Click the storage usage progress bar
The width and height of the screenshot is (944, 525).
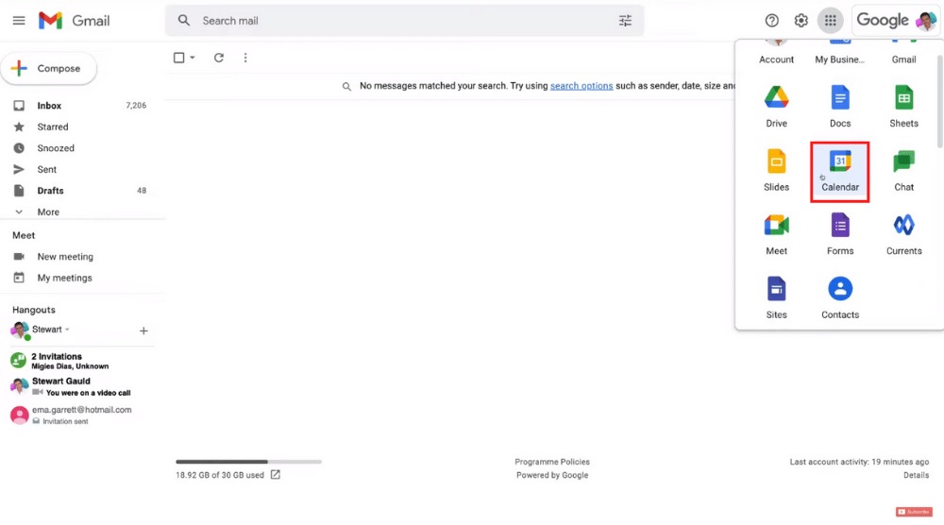pyautogui.click(x=248, y=462)
